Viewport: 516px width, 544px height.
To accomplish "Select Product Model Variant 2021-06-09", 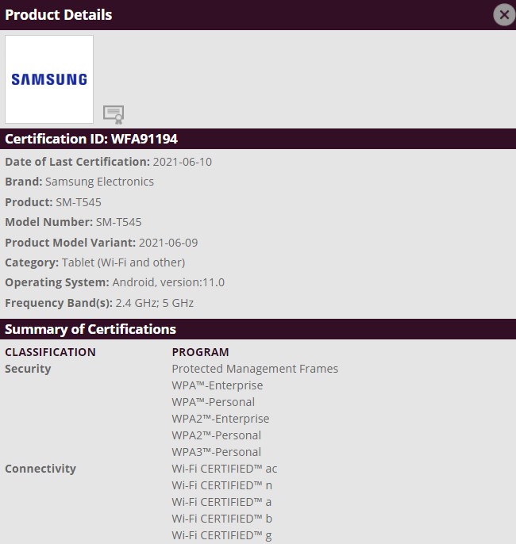I will [168, 243].
